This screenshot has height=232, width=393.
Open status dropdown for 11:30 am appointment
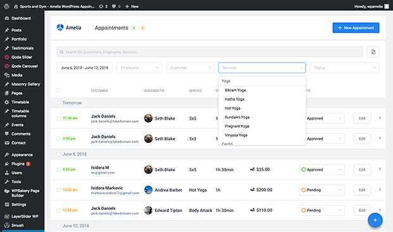coord(325,118)
